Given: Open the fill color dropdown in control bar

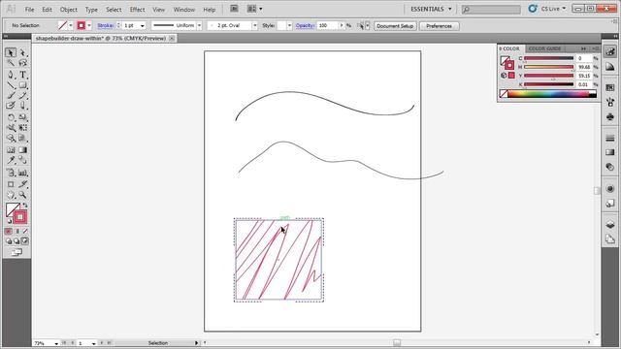Looking at the screenshot, I should tap(71, 25).
